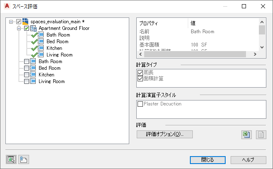Check the unchecked Bed Room box
This screenshot has width=273, height=169.
[27, 68]
